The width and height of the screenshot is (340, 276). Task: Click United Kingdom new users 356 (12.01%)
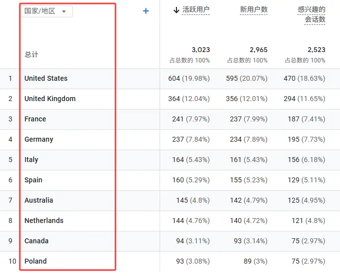[247, 99]
